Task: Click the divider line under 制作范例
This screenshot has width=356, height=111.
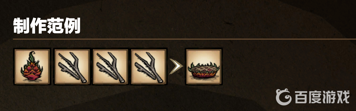Action: tap(184, 39)
